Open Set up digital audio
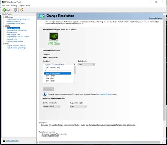The width and height of the screenshot is (167, 145). [14, 35]
